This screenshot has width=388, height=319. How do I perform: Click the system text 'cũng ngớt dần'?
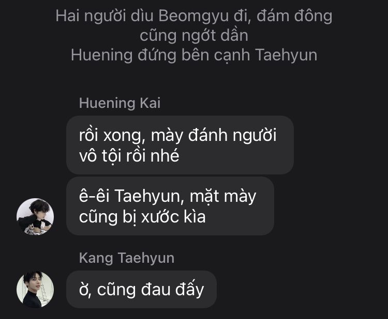point(194,36)
